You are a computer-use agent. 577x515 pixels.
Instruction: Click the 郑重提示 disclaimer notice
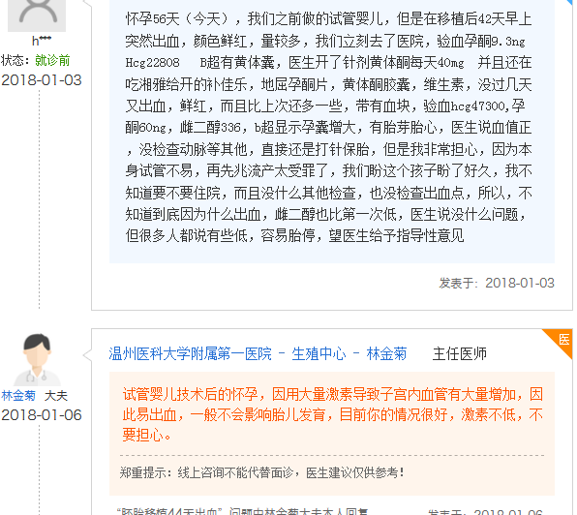coord(262,472)
